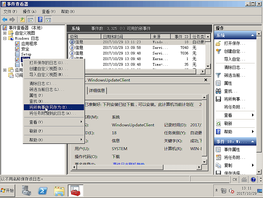Select the 应用程序 log in the tree
Image resolution: width=263 pixels, height=198 pixels.
click(x=29, y=44)
